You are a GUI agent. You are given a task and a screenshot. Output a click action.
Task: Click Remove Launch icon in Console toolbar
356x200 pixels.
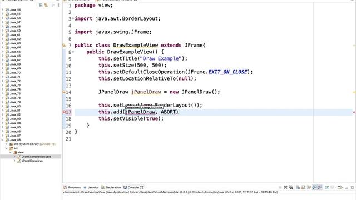[x=285, y=187]
